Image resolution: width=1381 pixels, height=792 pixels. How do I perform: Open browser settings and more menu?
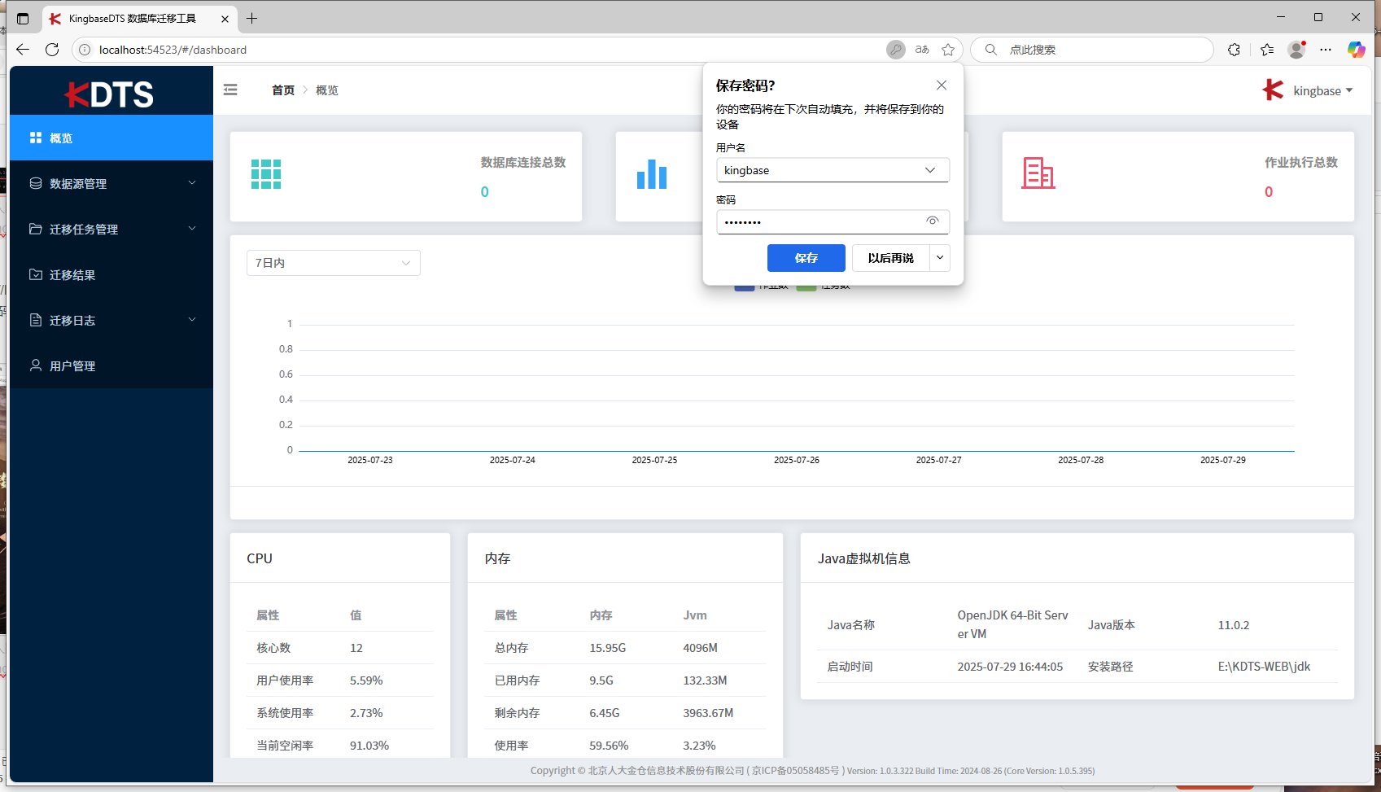pyautogui.click(x=1326, y=50)
